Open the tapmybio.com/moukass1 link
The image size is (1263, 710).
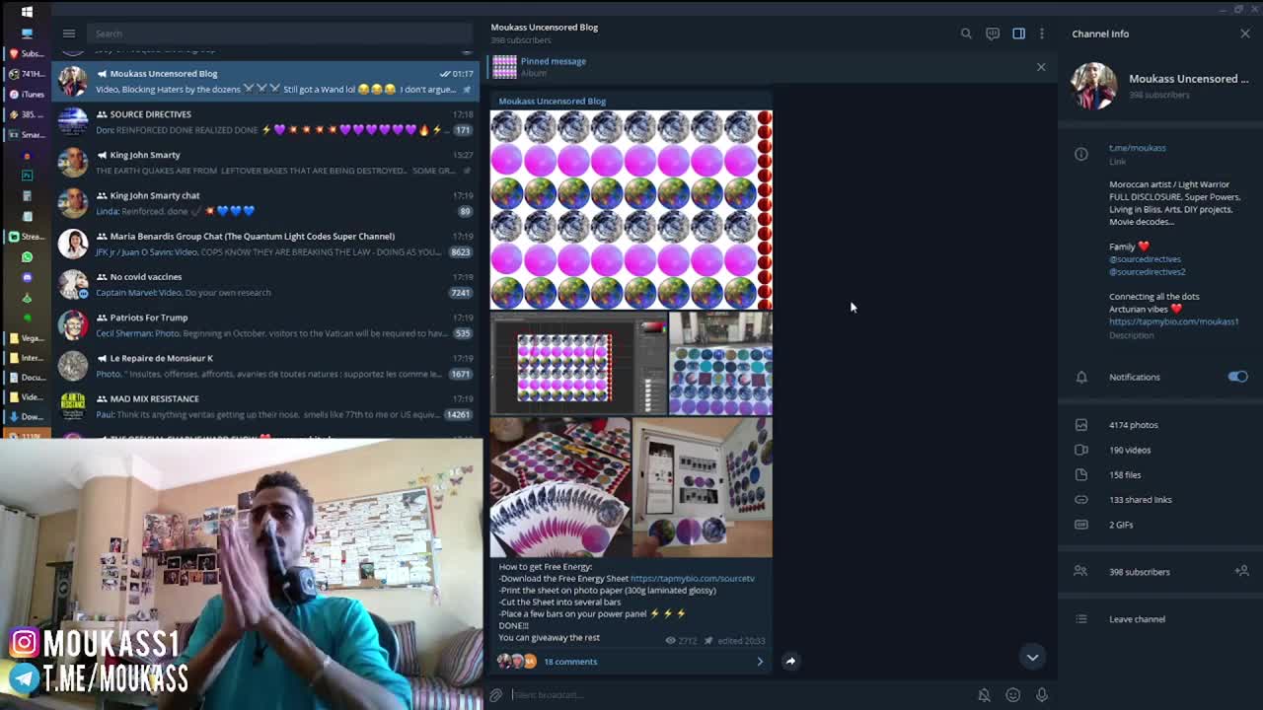(x=1173, y=321)
